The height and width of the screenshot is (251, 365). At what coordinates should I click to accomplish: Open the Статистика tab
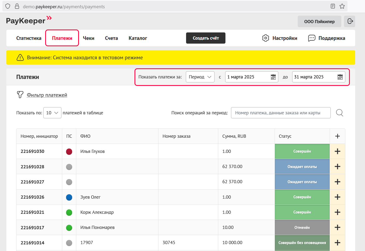[x=29, y=38]
